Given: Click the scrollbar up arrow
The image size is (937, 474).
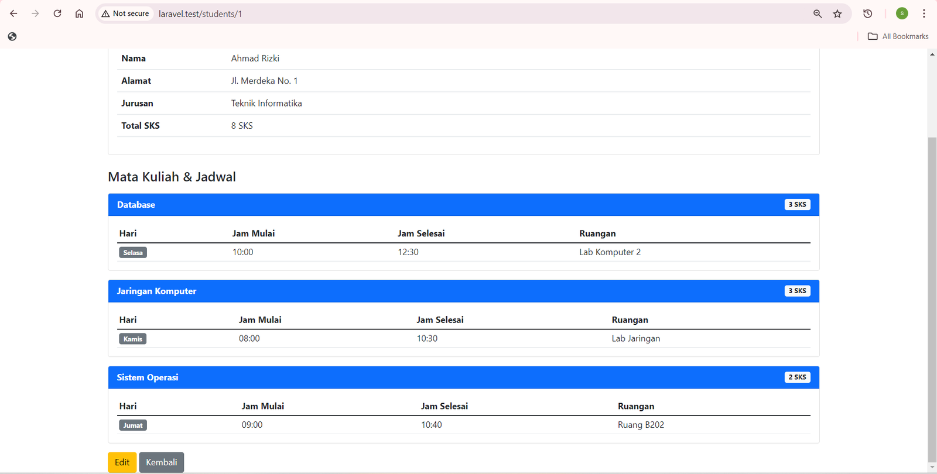Looking at the screenshot, I should (932, 54).
